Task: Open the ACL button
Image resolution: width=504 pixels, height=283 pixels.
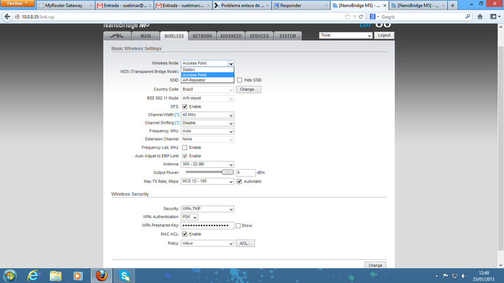Action: pyautogui.click(x=245, y=243)
